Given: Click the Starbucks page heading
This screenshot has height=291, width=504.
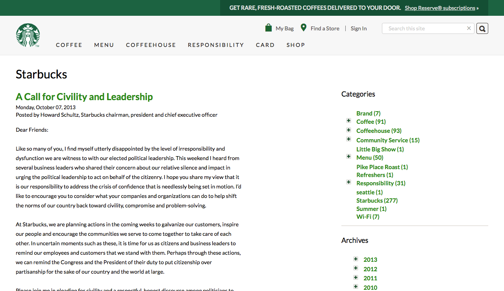Looking at the screenshot, I should [x=41, y=74].
